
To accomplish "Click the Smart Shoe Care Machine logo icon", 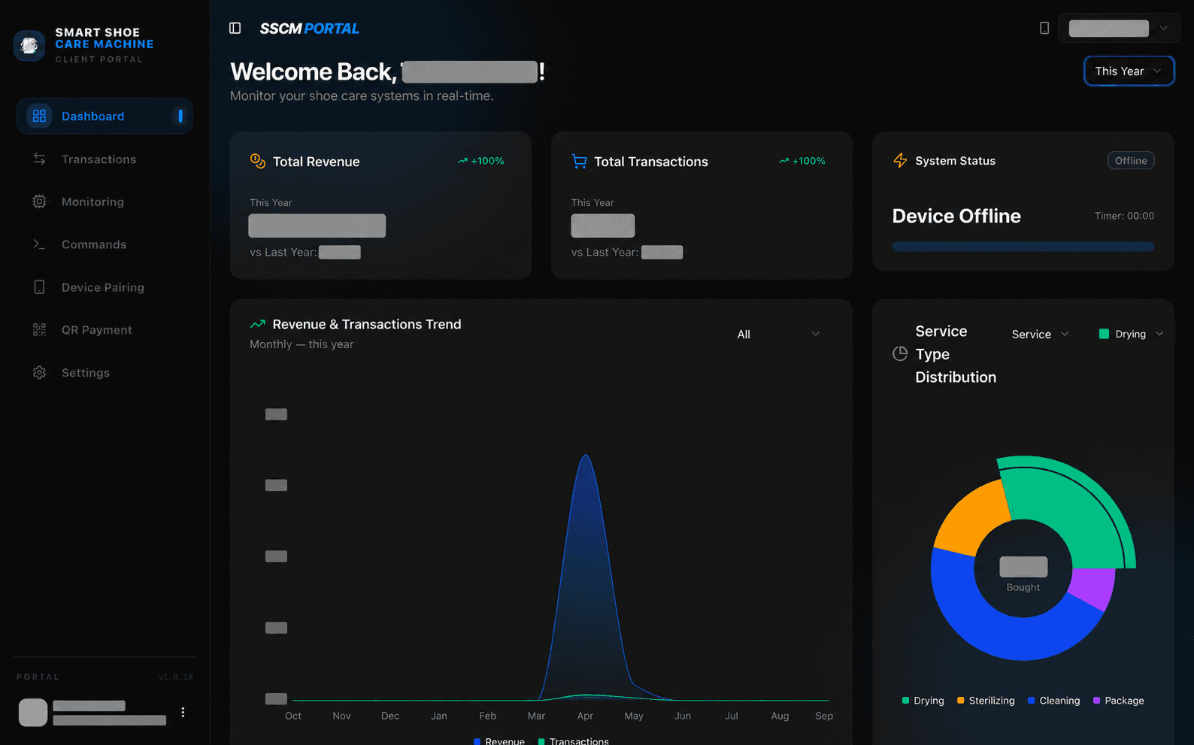I will (x=29, y=46).
